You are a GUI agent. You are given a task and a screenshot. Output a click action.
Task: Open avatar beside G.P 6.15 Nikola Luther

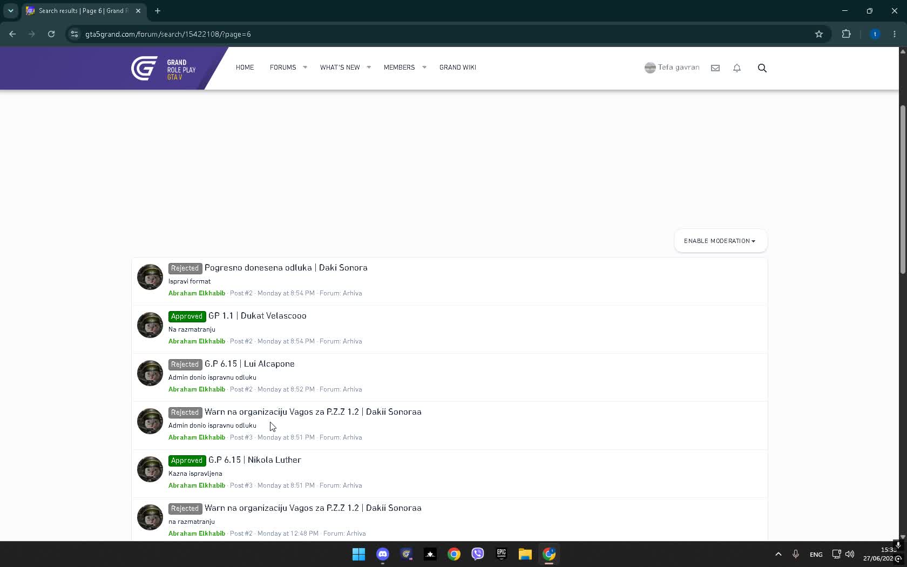[150, 469]
